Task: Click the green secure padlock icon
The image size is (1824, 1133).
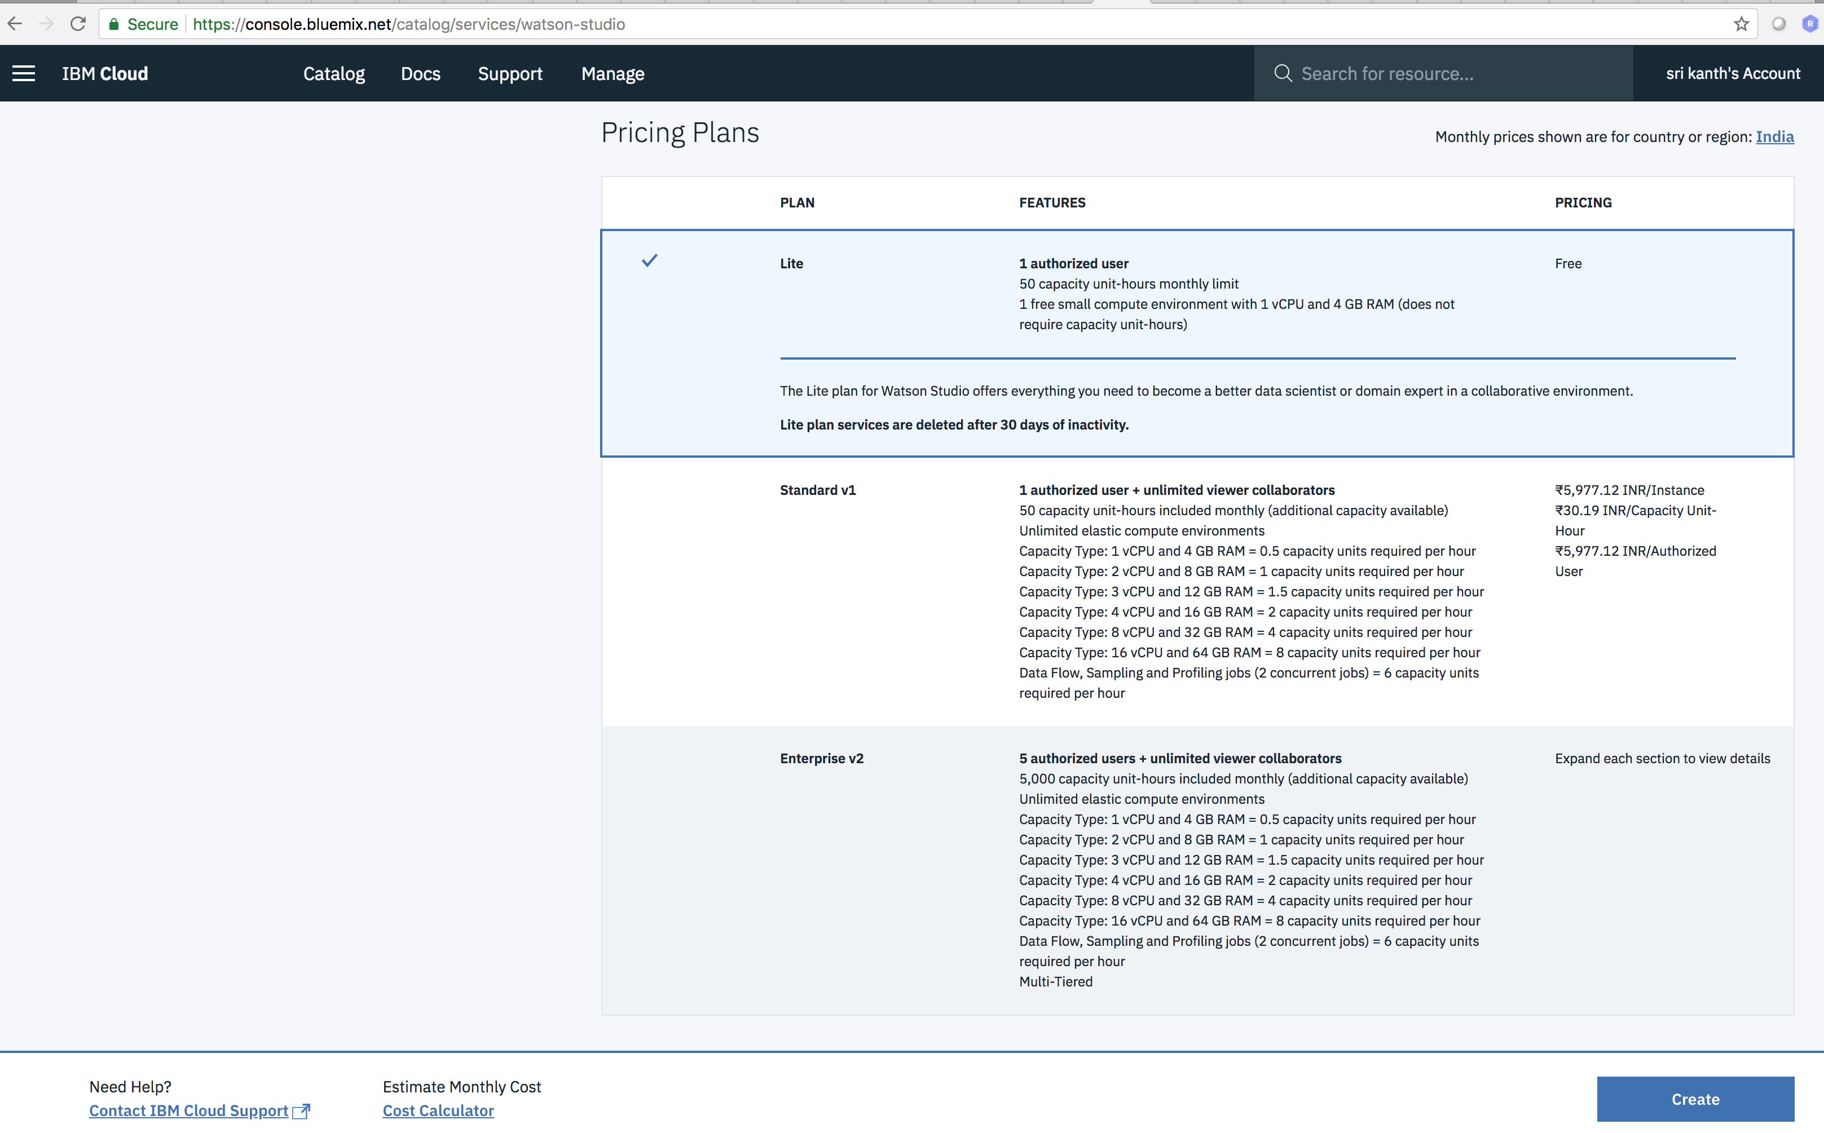Action: (x=114, y=24)
